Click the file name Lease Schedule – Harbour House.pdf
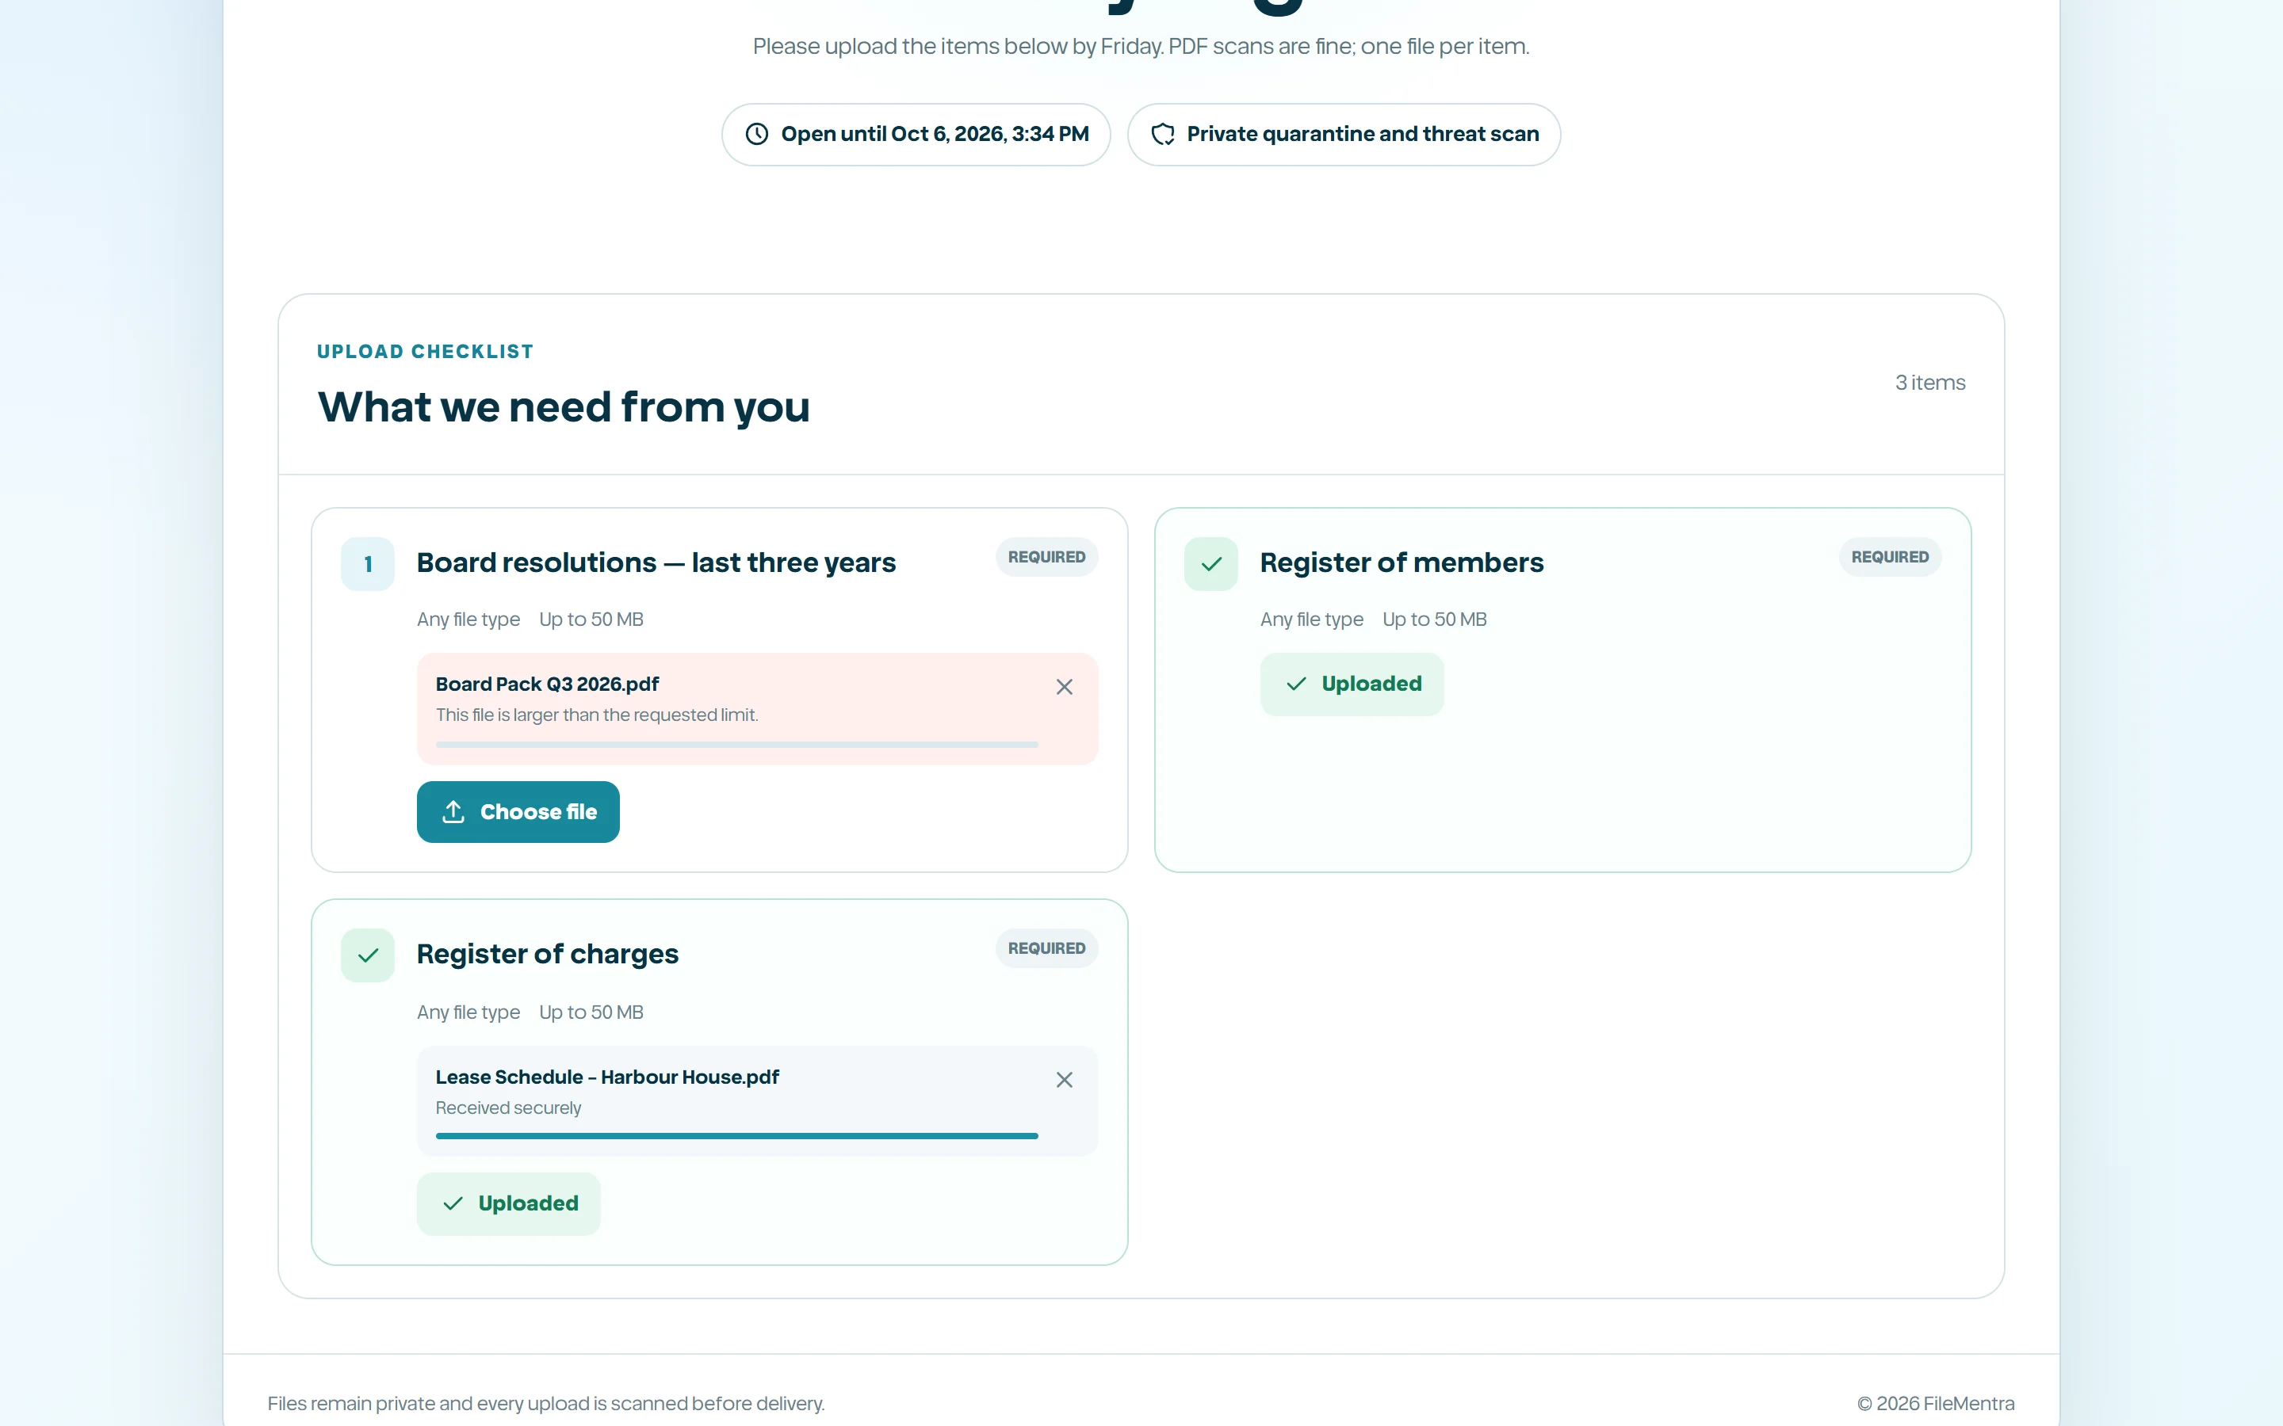2283x1426 pixels. 607,1077
